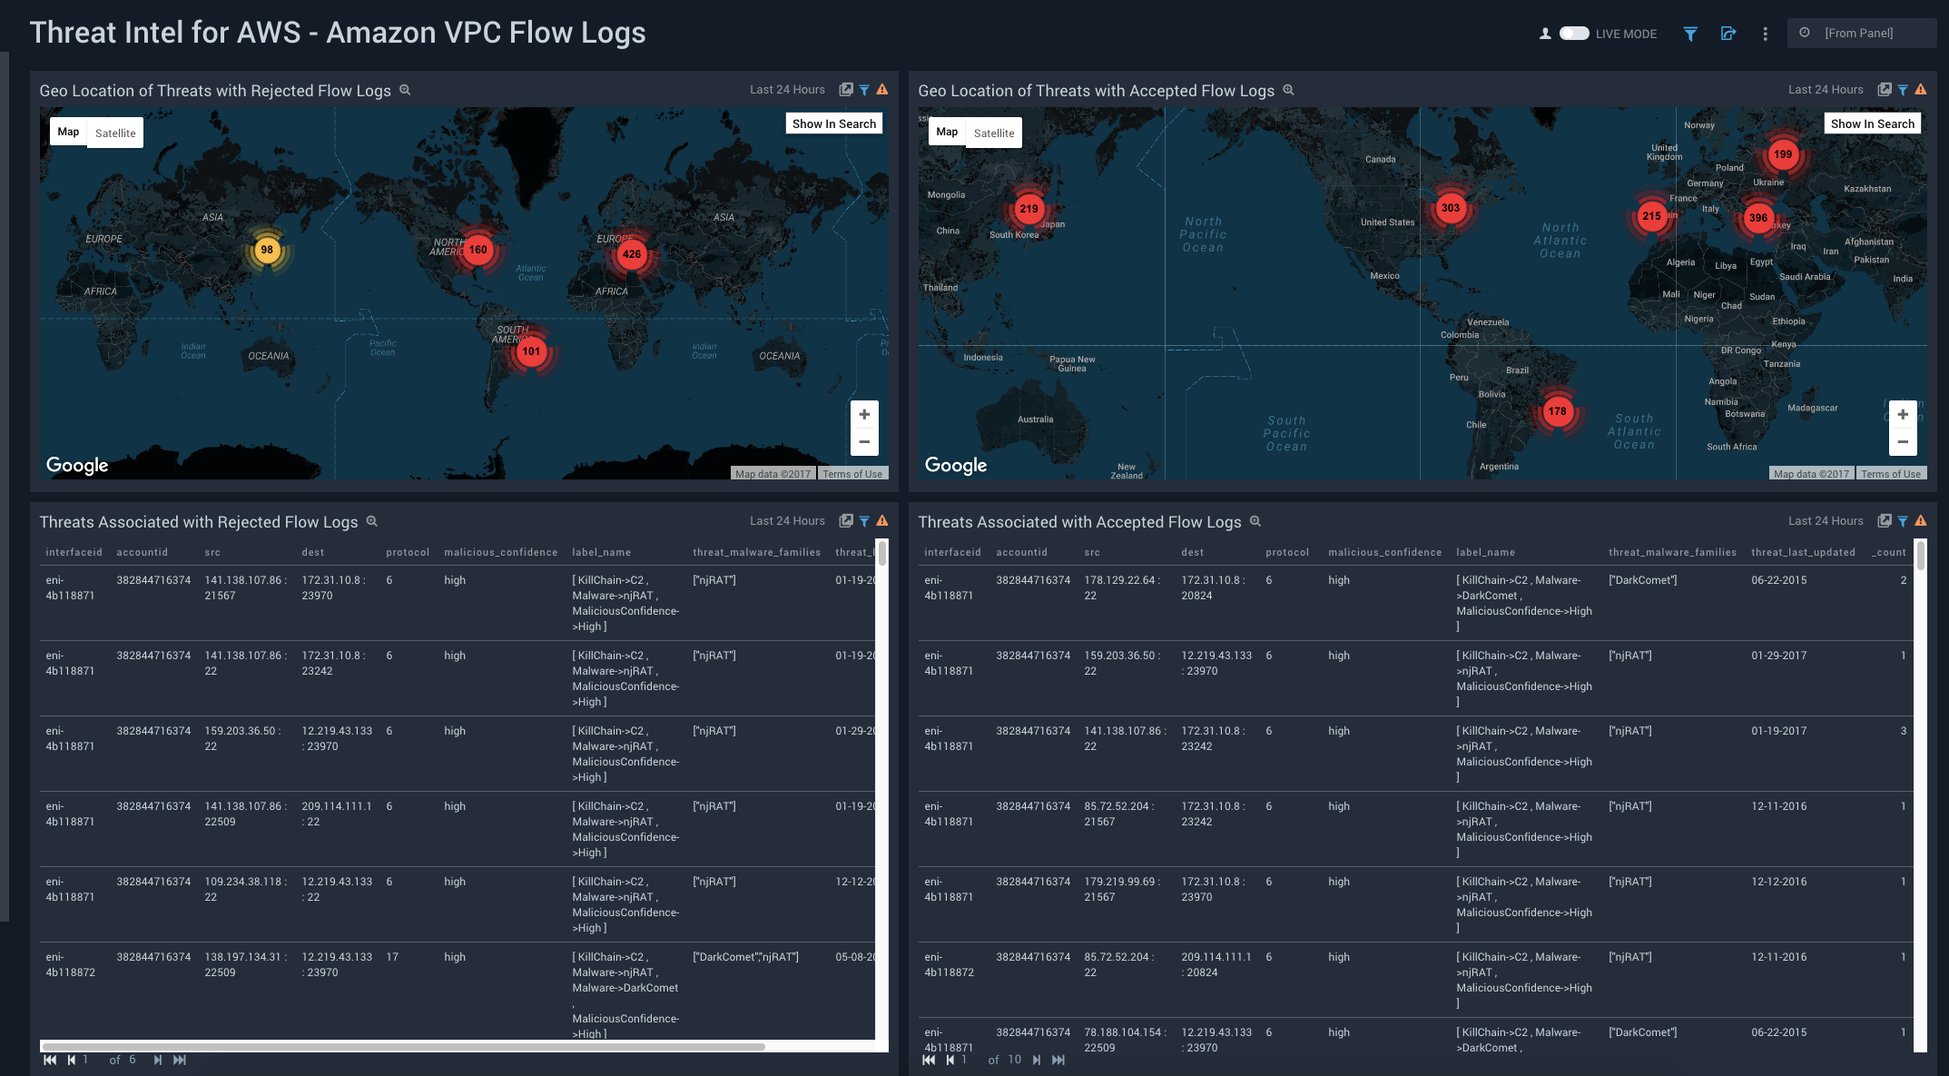Zoom in on the rejected flow logs map
Image resolution: width=1949 pixels, height=1076 pixels.
[863, 414]
